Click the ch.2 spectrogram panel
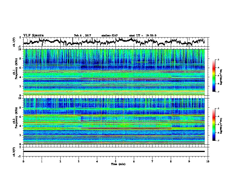Image resolution: width=234 pixels, height=181 pixels. [114, 121]
